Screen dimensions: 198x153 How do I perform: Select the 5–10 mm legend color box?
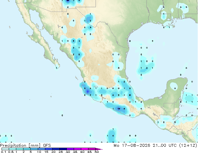[34, 149]
